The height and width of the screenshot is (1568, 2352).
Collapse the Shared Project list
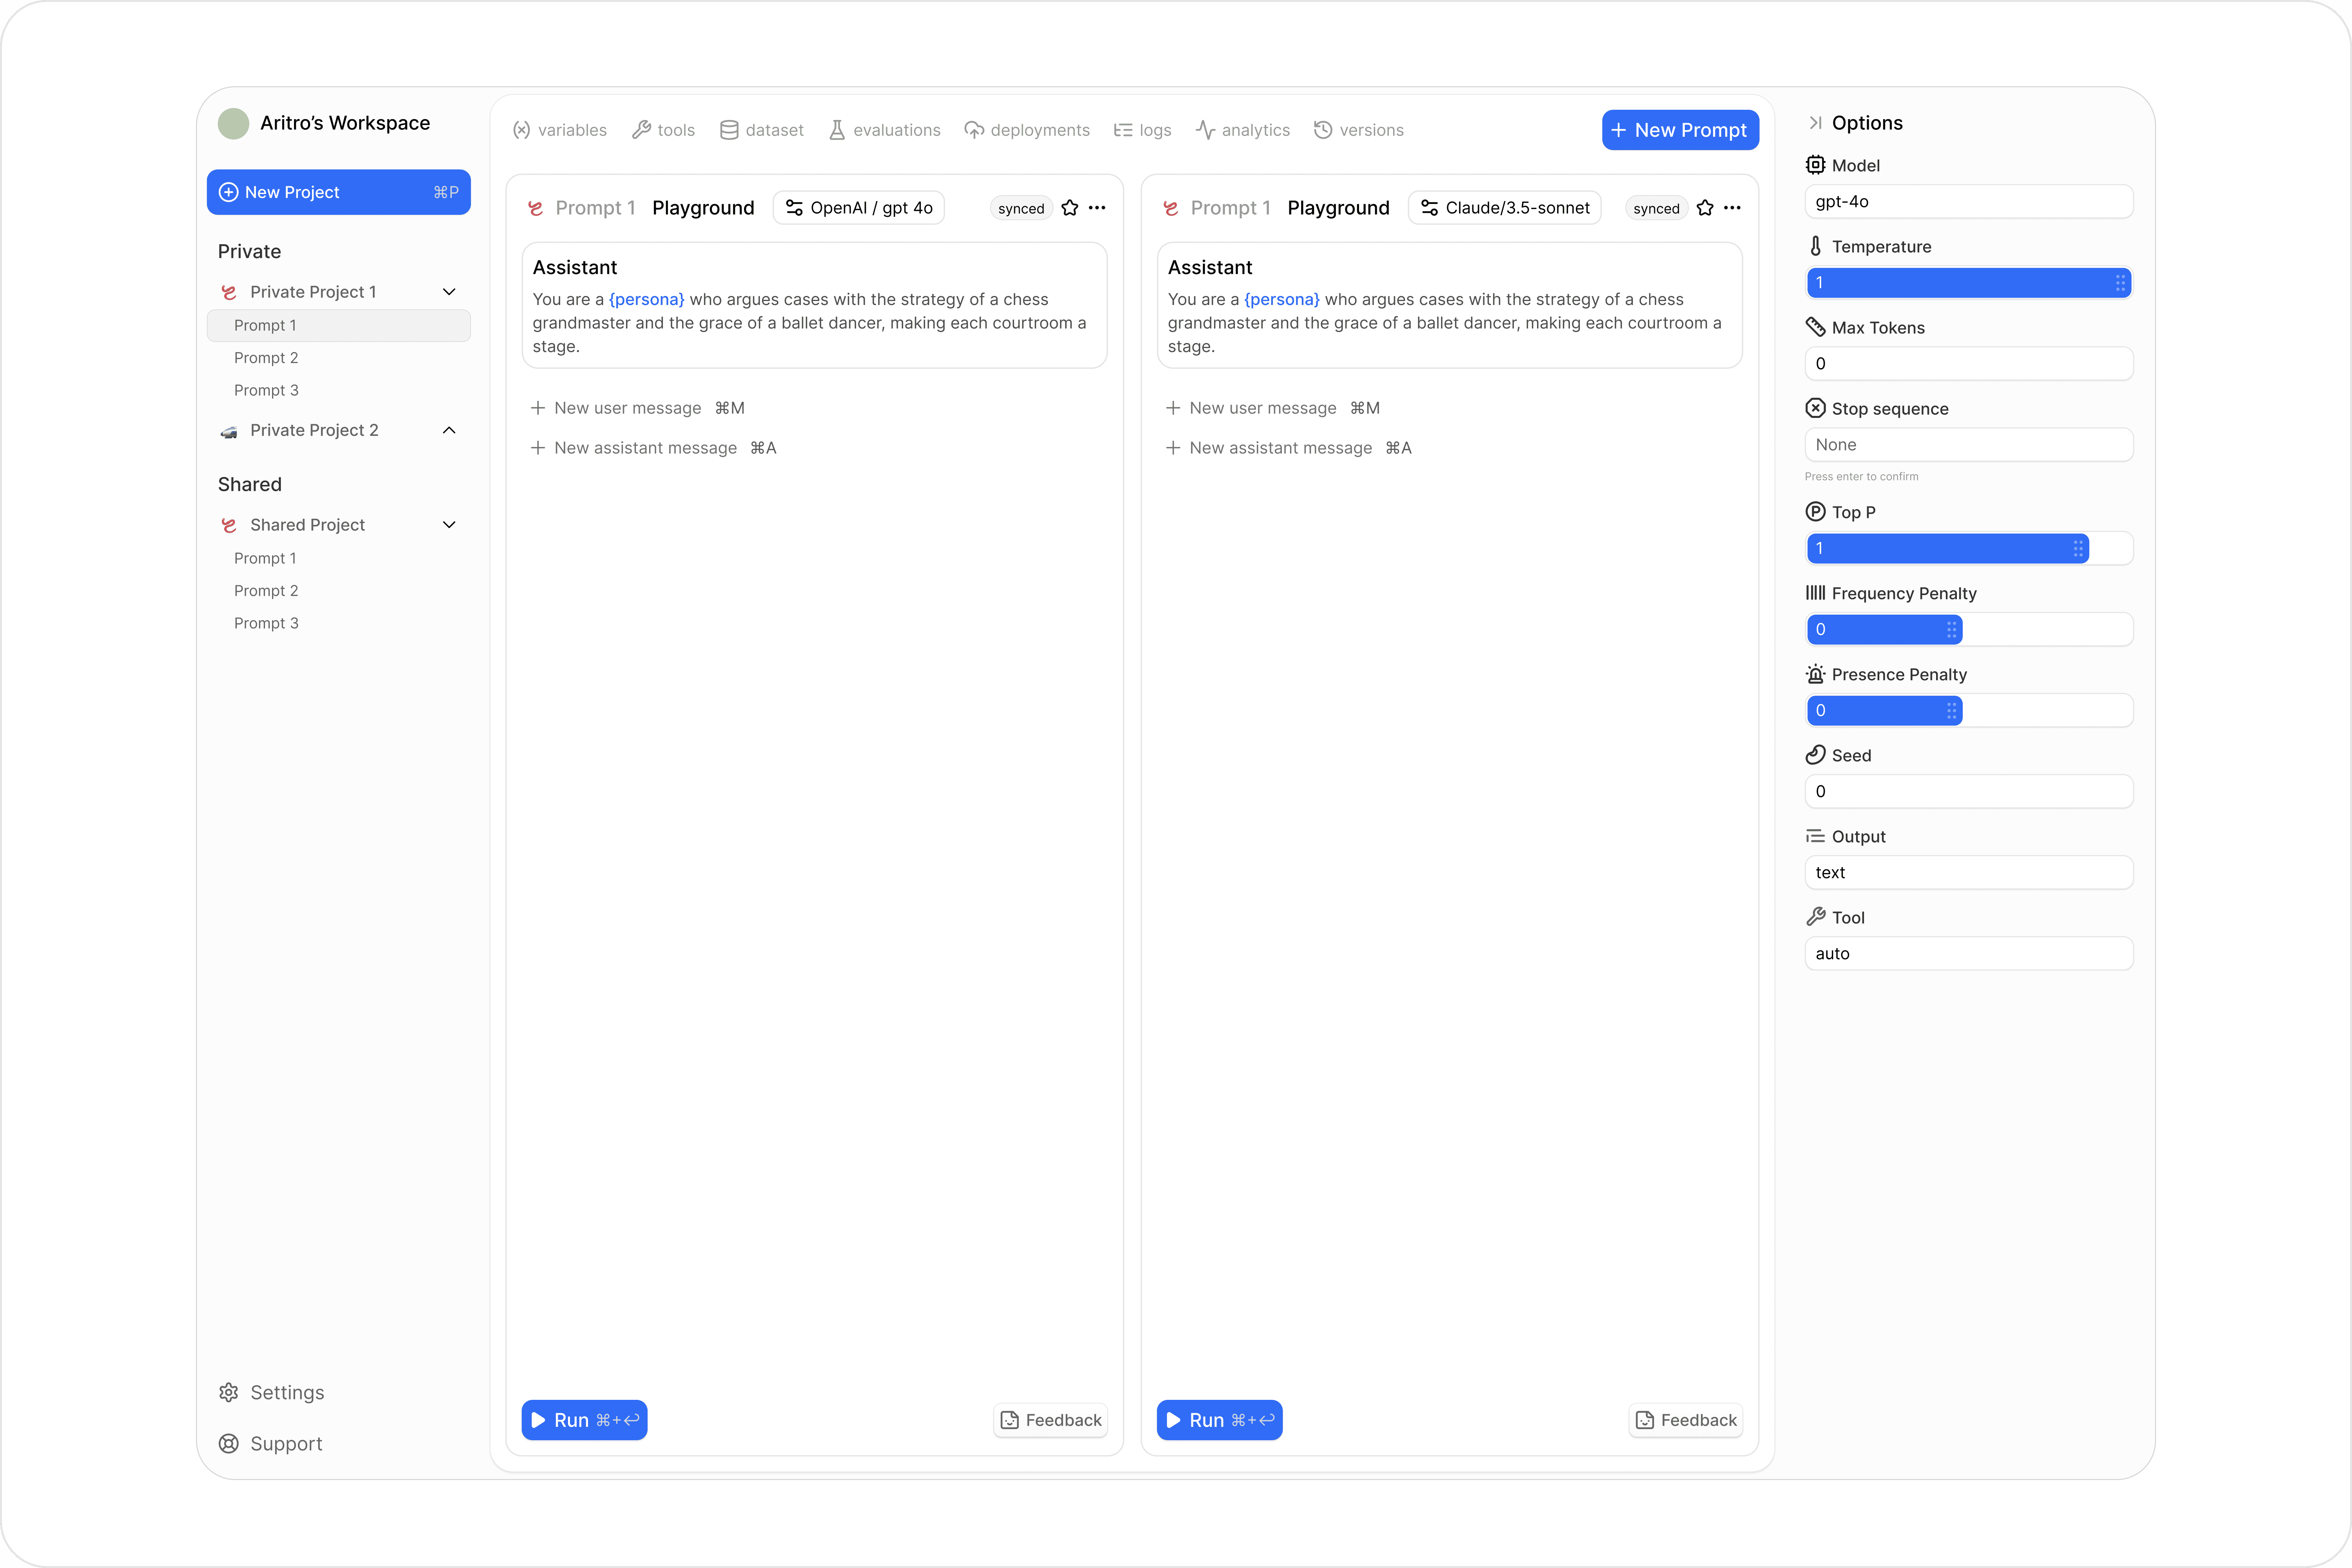tap(449, 525)
